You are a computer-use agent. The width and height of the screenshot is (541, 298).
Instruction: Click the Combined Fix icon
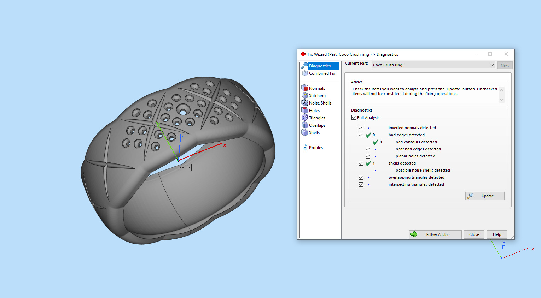[x=305, y=73]
